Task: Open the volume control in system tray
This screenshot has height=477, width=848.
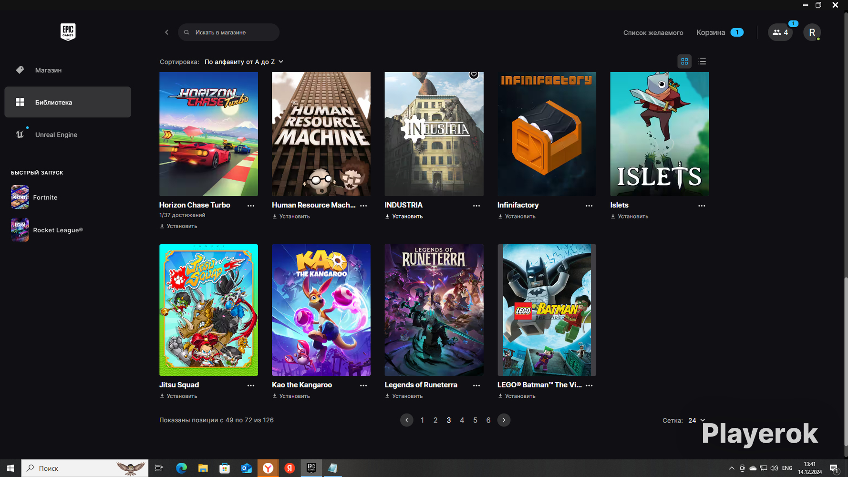Action: click(x=774, y=468)
